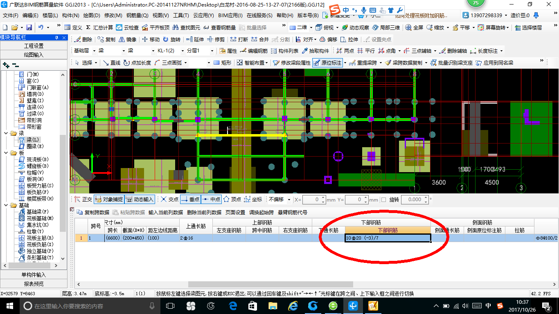The image size is (559, 314).
Task: Click 查看钢筋量 view rebar quantity
Action: click(x=219, y=27)
